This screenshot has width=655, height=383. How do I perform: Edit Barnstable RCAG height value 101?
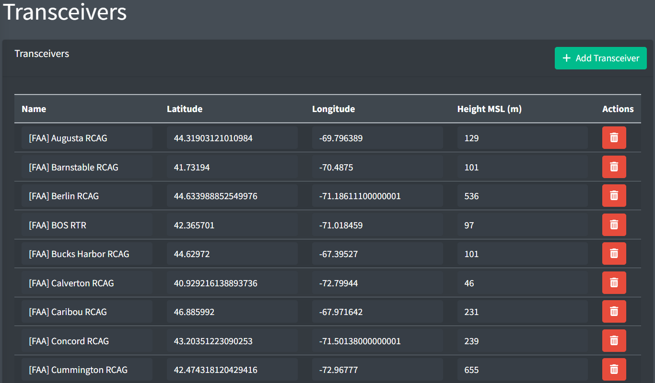point(523,167)
